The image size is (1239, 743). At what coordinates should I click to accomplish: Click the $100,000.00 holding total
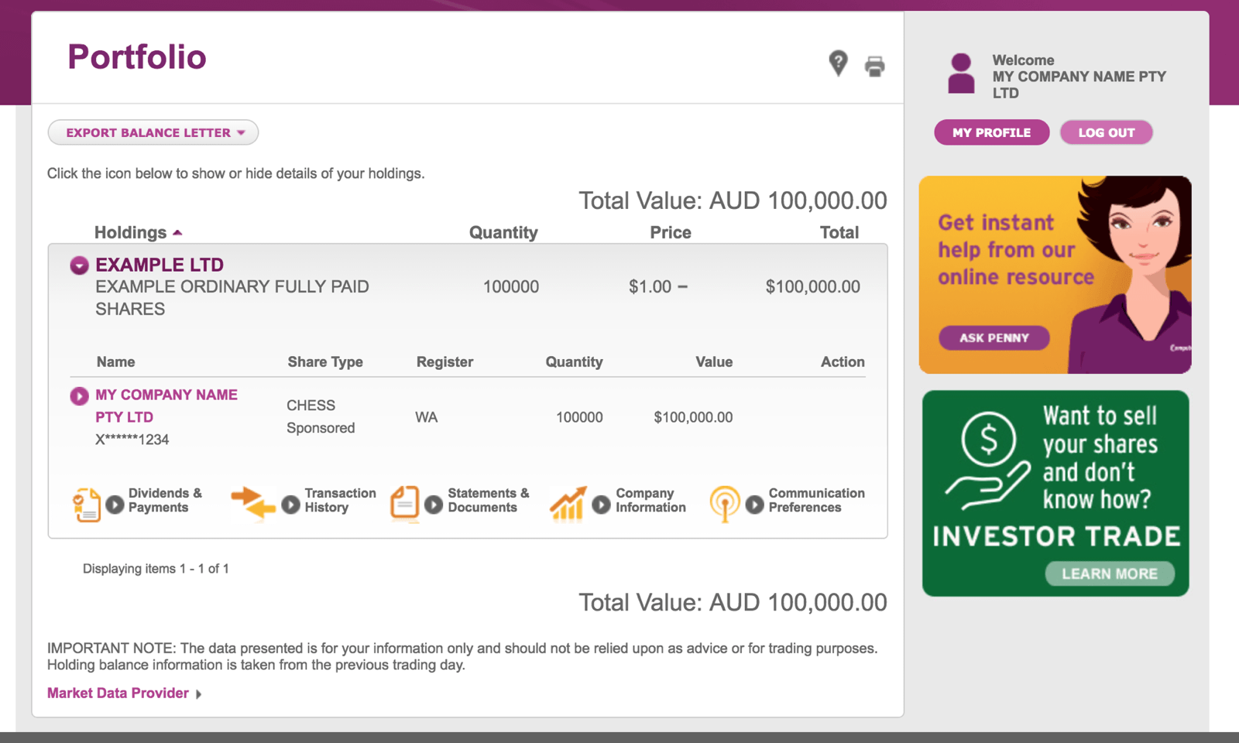pos(812,286)
